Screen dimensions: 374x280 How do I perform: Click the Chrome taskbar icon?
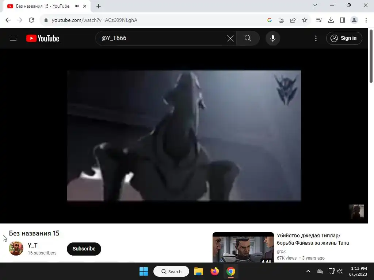231,271
